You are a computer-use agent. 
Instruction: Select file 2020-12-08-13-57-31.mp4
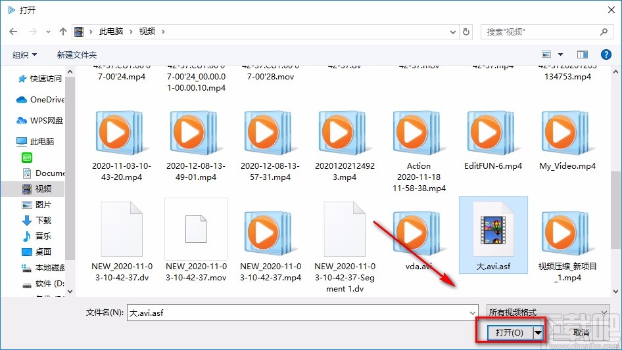point(270,146)
